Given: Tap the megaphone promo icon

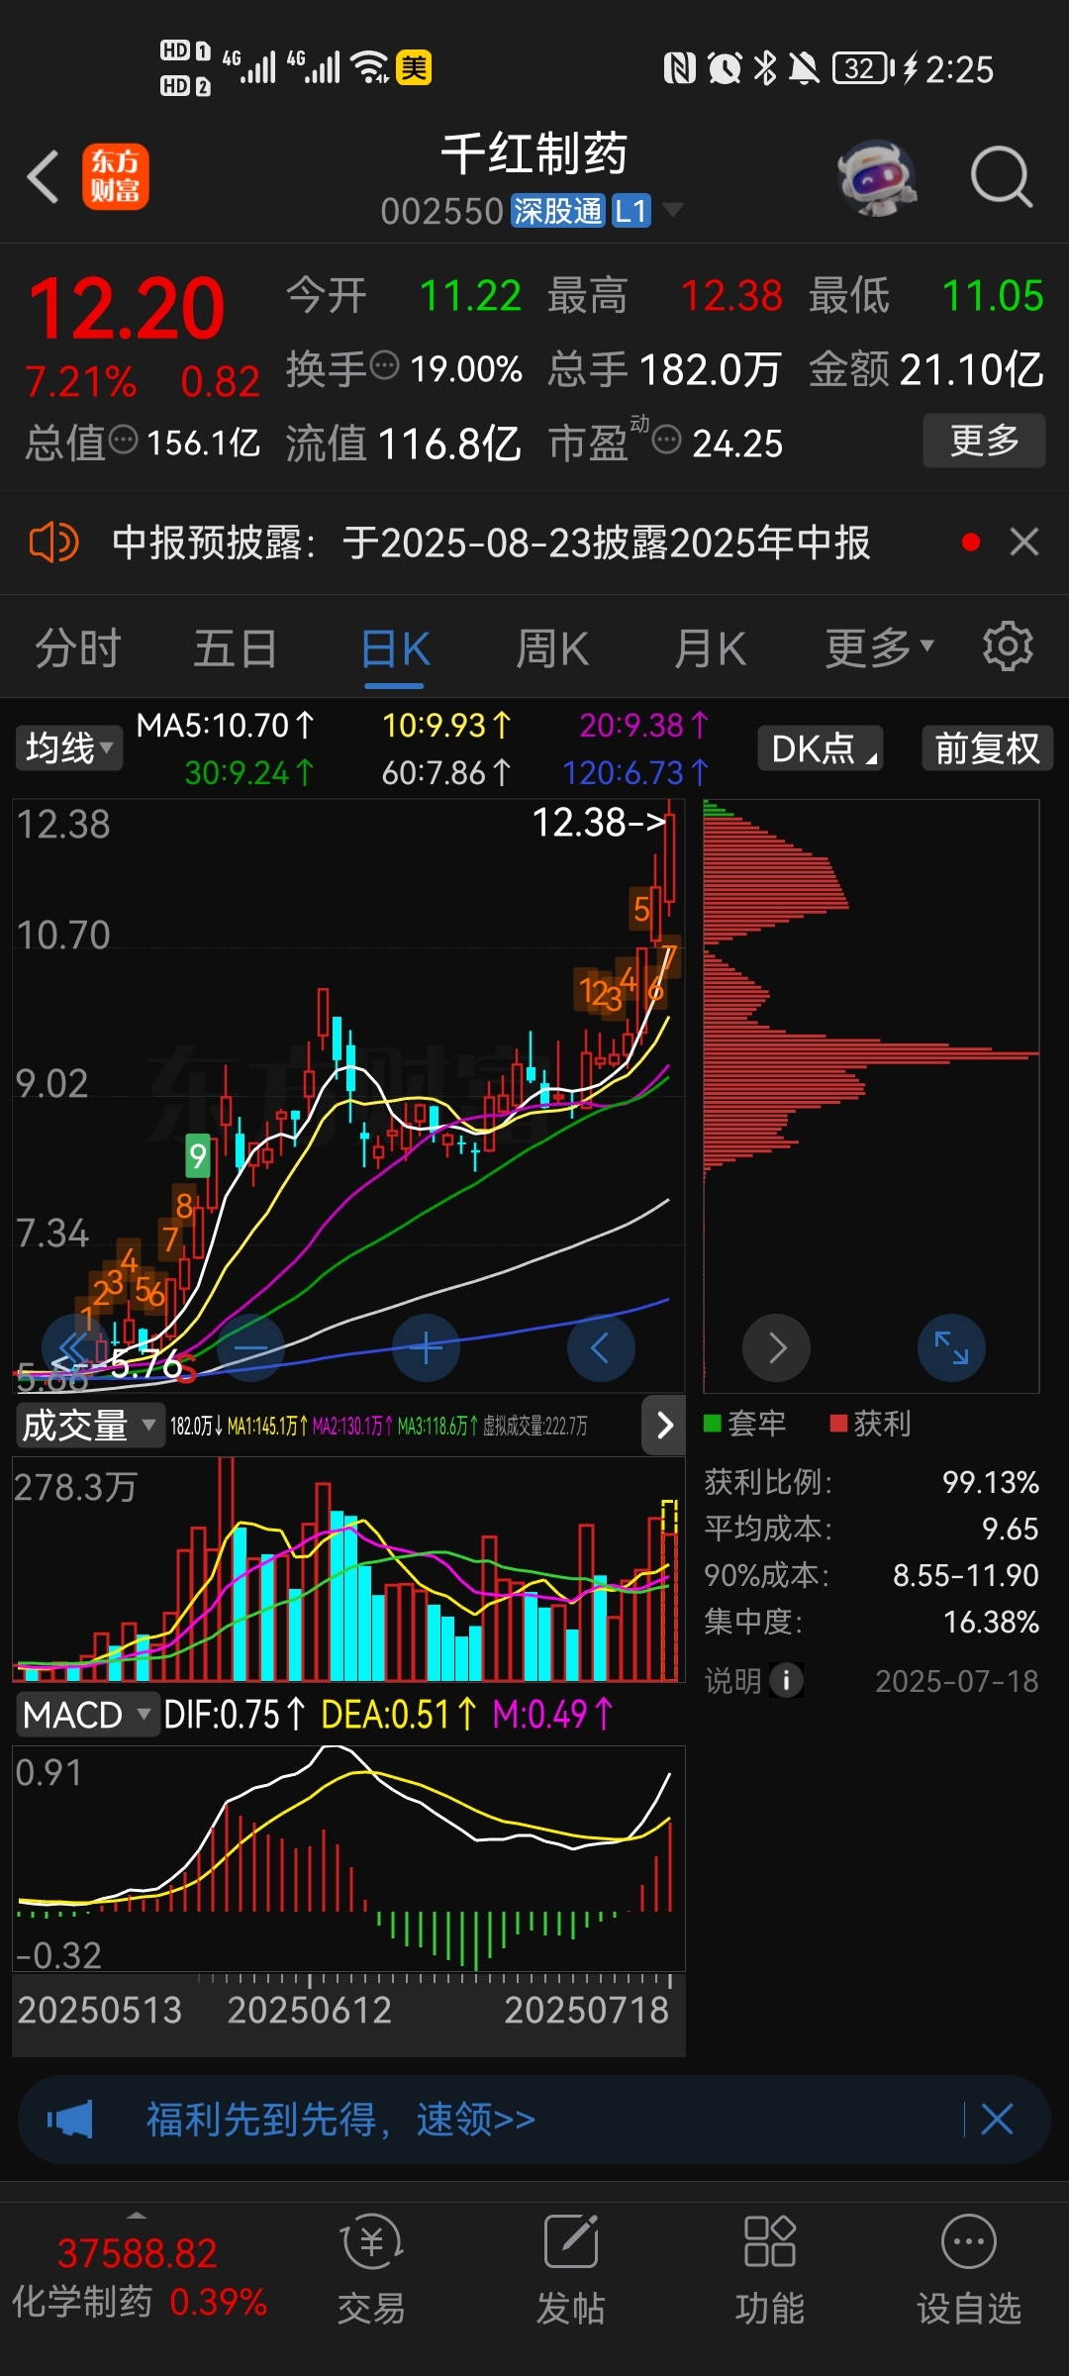Looking at the screenshot, I should (x=70, y=2120).
